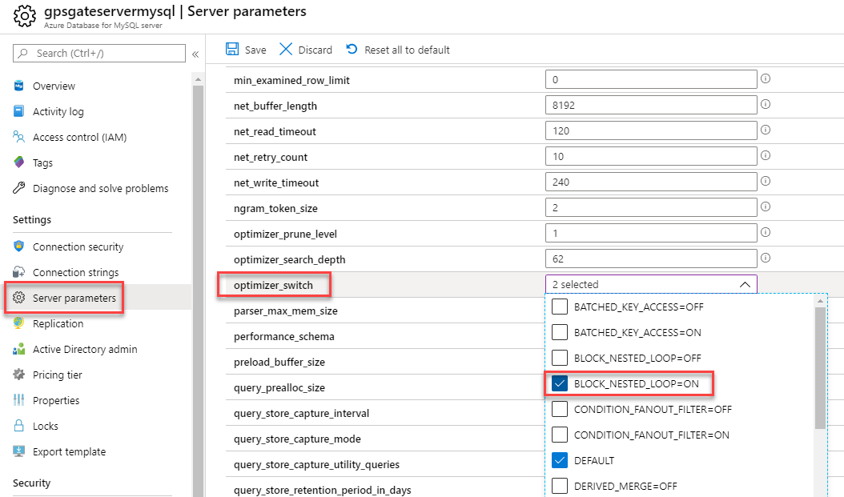
Task: Click info icon for optimizer_prune_level
Action: (x=766, y=232)
